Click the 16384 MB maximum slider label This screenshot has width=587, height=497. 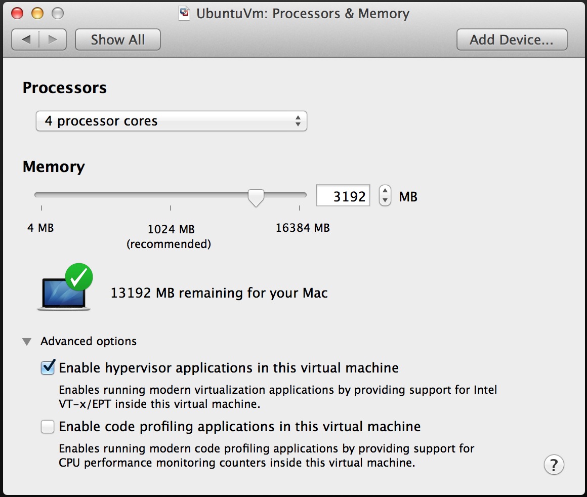[302, 228]
